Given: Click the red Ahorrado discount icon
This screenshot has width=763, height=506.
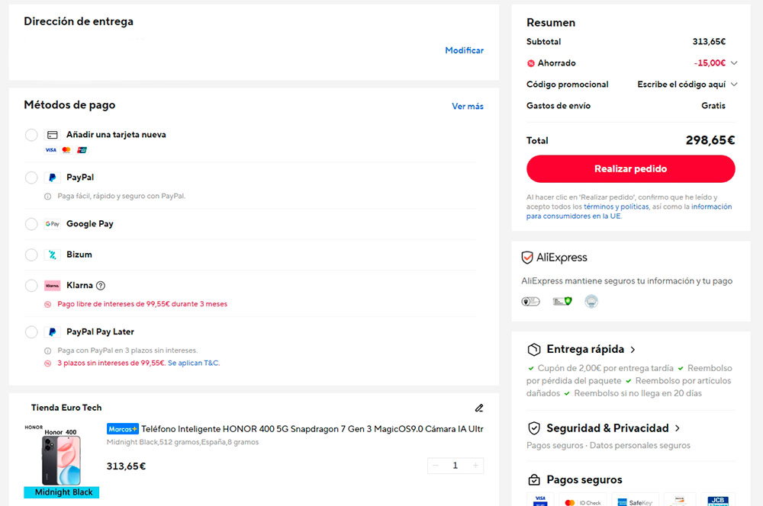Looking at the screenshot, I should click(531, 63).
